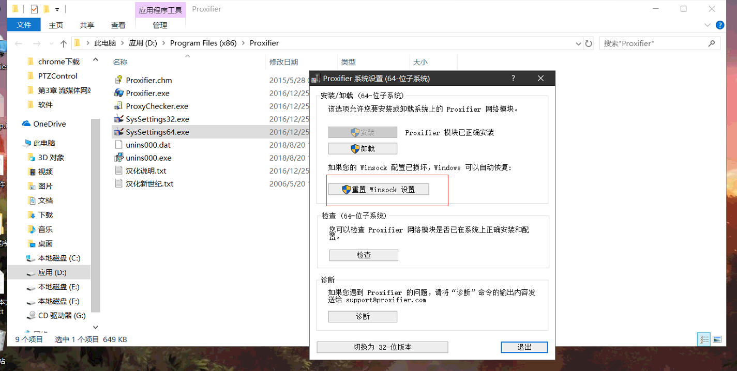Image resolution: width=737 pixels, height=371 pixels.
Task: Select ProxyChecker.exe file icon
Action: point(118,106)
